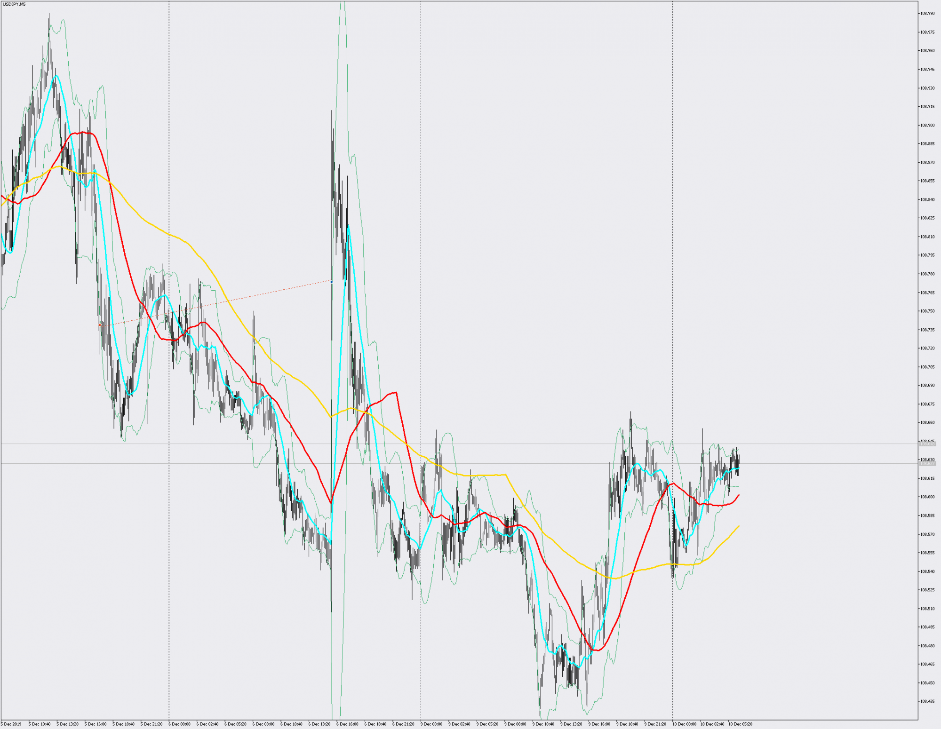
Task: Click the 108.570 price axis label
Action: (x=927, y=535)
